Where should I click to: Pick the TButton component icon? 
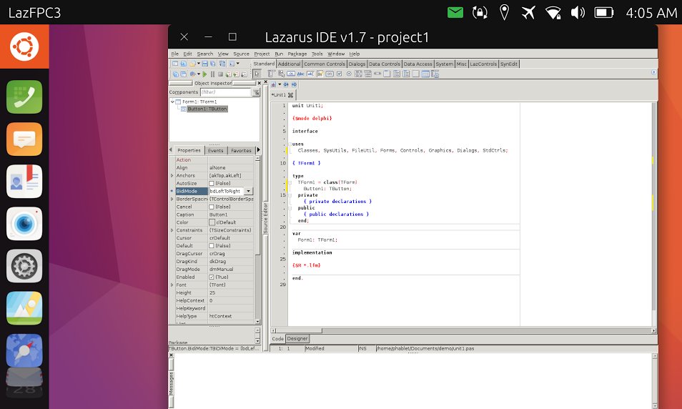pyautogui.click(x=291, y=74)
